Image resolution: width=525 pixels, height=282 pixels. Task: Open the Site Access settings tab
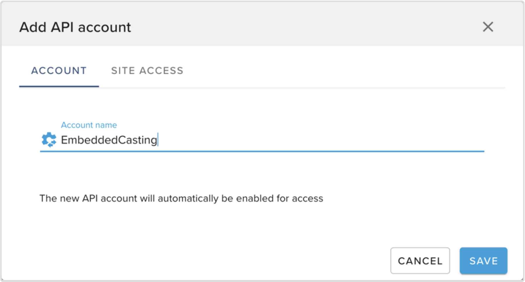point(147,70)
